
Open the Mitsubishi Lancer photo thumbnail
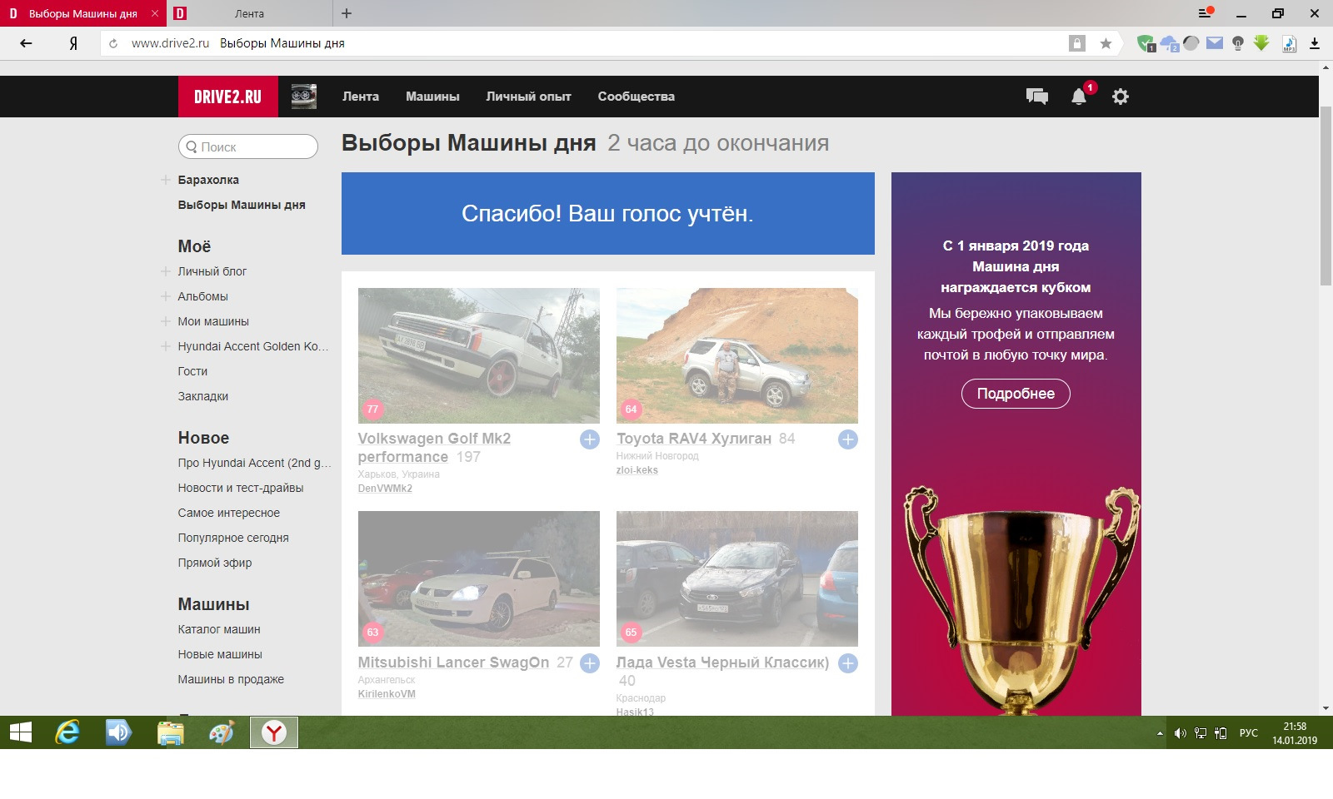[x=479, y=578]
